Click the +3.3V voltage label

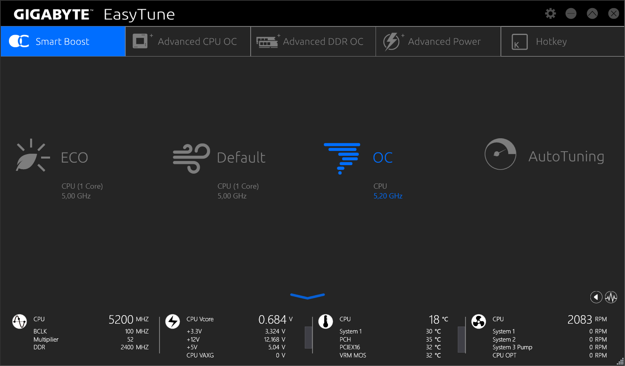[x=194, y=331]
